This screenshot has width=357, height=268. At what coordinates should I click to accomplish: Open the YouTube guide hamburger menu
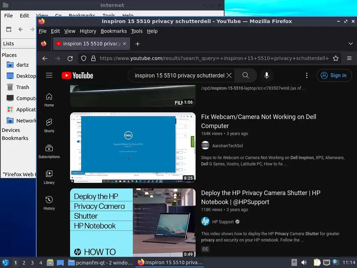49,75
